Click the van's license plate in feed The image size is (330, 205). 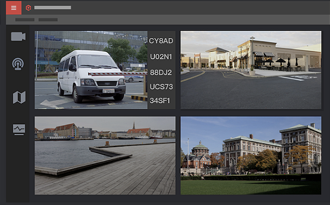[x=109, y=91]
